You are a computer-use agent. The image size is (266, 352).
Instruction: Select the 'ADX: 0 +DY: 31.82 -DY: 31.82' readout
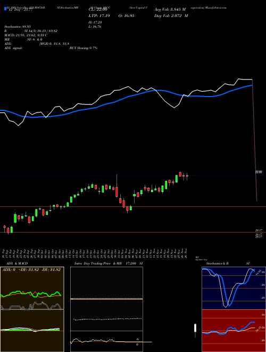coord(31,270)
